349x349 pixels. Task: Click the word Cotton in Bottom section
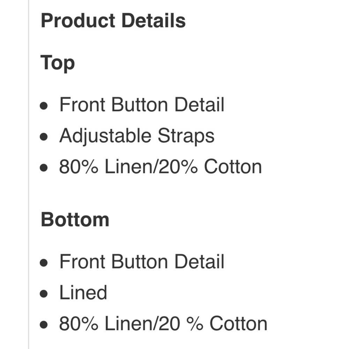238,324
